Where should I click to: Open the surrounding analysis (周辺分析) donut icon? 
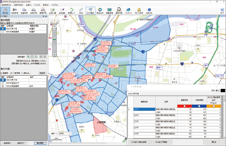click(100, 11)
